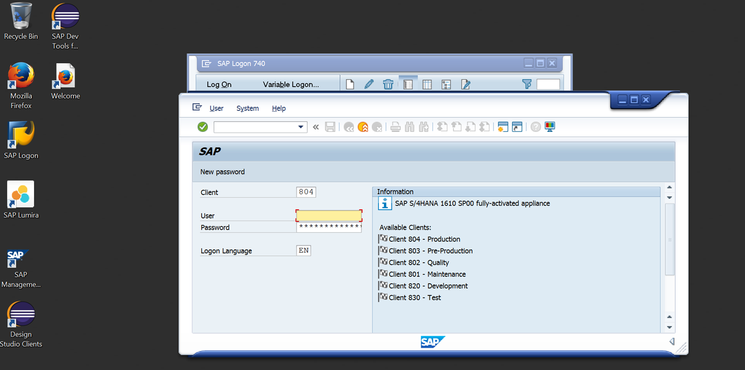The width and height of the screenshot is (745, 370).
Task: Click the Last Page icon
Action: 485,127
